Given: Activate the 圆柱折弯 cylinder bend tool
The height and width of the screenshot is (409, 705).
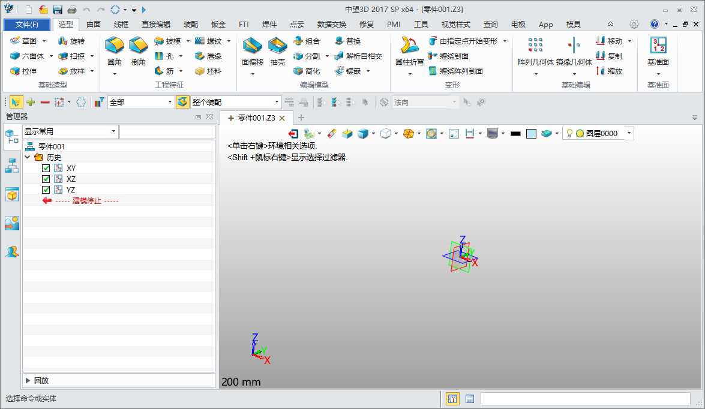Looking at the screenshot, I should (x=410, y=51).
